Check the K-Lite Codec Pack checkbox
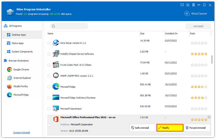This screenshot has height=139, width=216. tap(49, 65)
